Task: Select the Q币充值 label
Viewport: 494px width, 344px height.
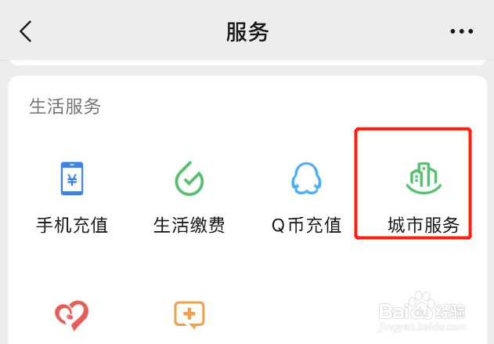Action: click(x=307, y=225)
